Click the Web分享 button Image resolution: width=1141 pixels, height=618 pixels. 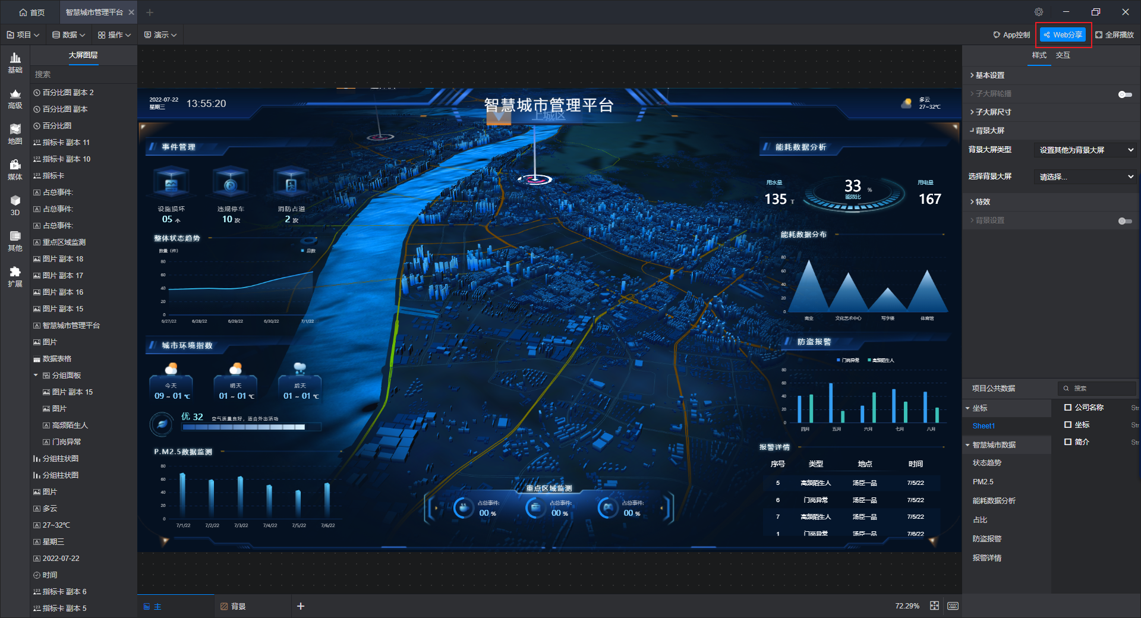(1063, 35)
